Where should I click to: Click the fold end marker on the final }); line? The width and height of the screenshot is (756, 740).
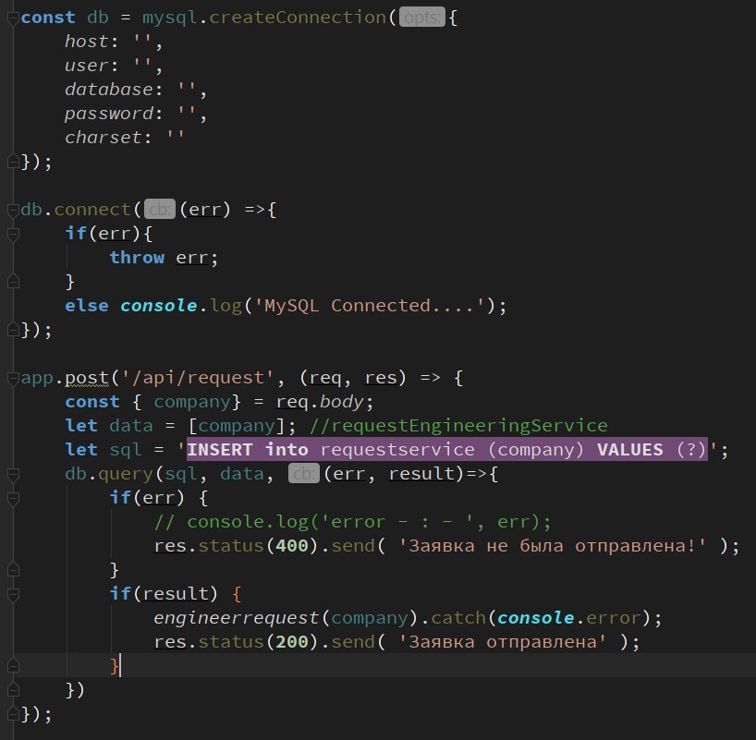[13, 714]
